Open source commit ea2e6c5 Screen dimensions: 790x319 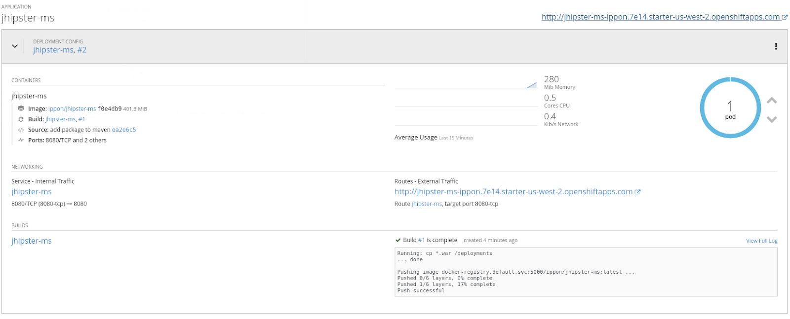pyautogui.click(x=124, y=130)
